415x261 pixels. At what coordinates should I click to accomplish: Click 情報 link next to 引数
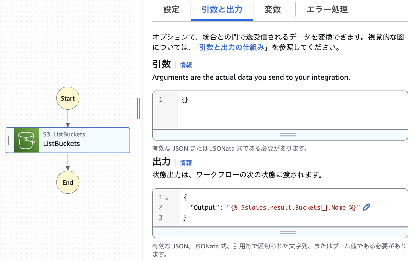click(x=186, y=65)
